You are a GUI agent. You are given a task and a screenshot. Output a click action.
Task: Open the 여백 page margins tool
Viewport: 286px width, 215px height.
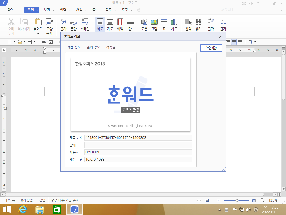tap(120, 24)
